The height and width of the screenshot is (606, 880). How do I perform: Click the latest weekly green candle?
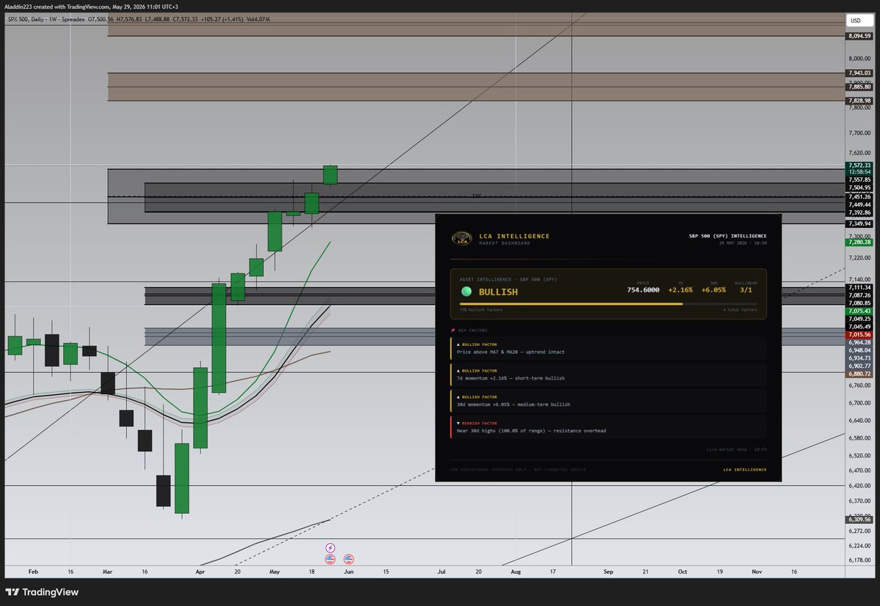pyautogui.click(x=330, y=175)
